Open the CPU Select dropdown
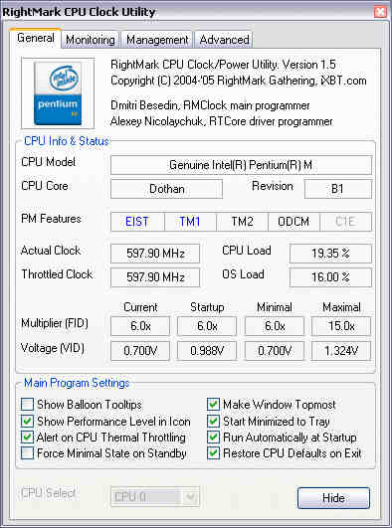392x528 pixels. pyautogui.click(x=155, y=497)
